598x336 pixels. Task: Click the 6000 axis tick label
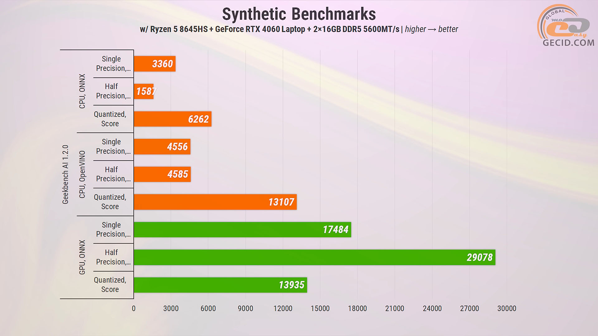(x=208, y=309)
